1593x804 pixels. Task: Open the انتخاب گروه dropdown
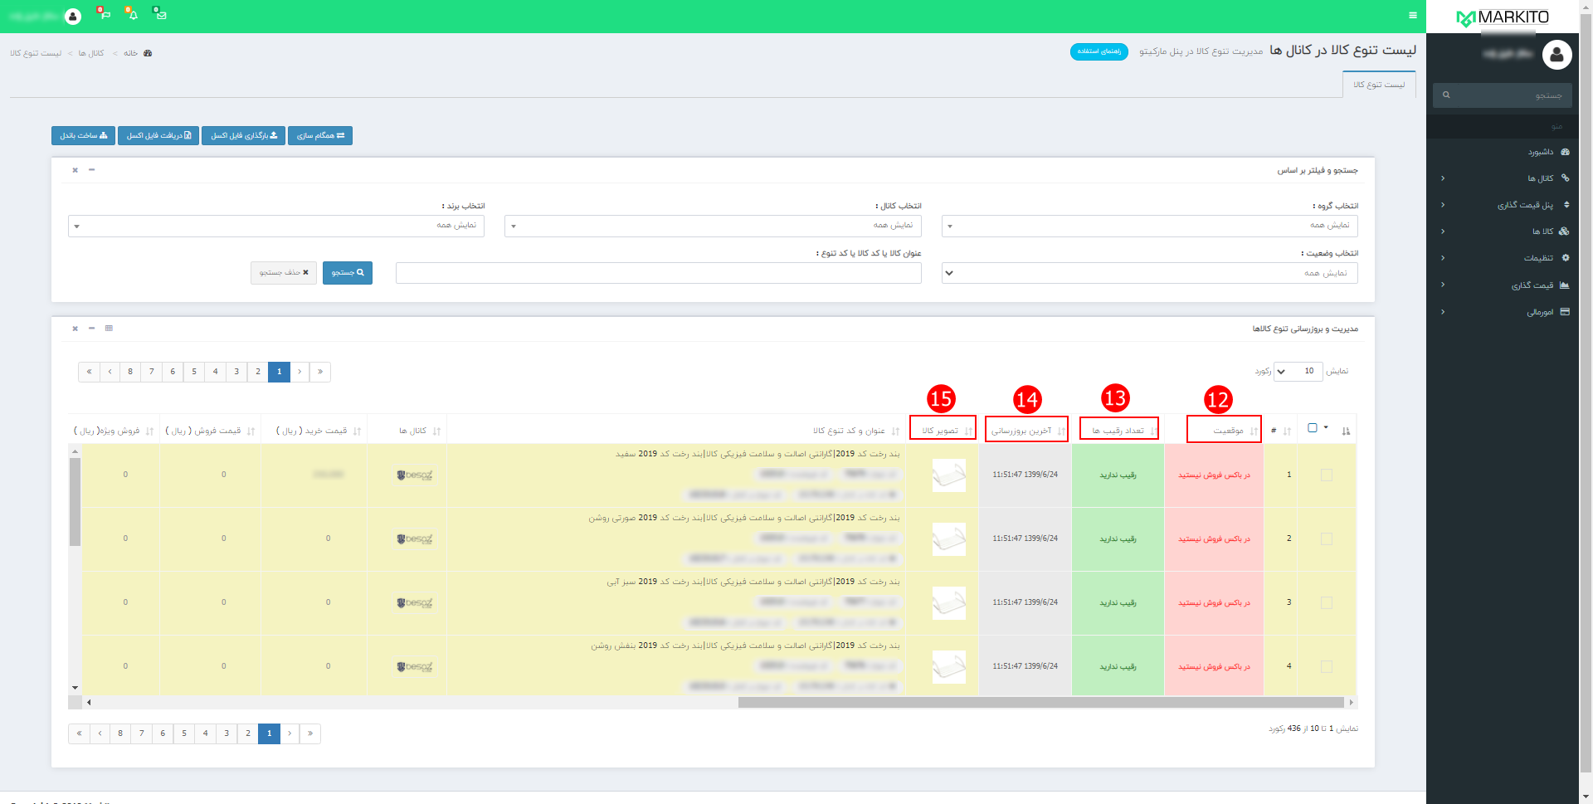pyautogui.click(x=1149, y=226)
